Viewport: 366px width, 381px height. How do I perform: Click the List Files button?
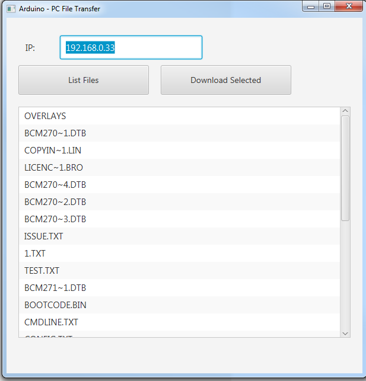(x=84, y=80)
